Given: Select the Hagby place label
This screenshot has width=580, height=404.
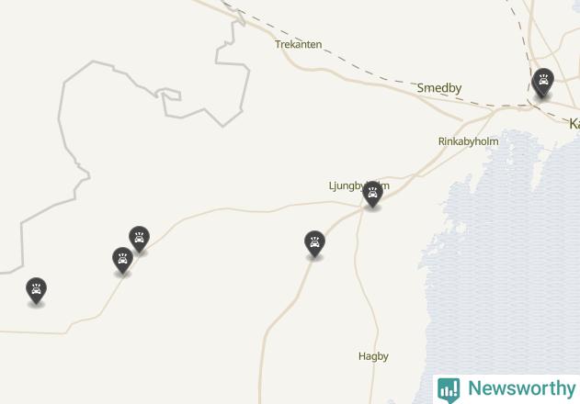Looking at the screenshot, I should pos(373,356).
